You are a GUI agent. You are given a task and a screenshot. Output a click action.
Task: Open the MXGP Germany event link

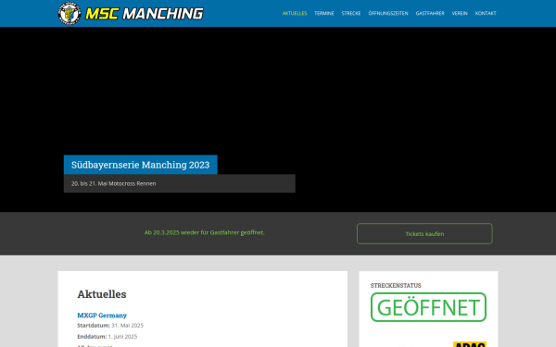click(x=102, y=316)
